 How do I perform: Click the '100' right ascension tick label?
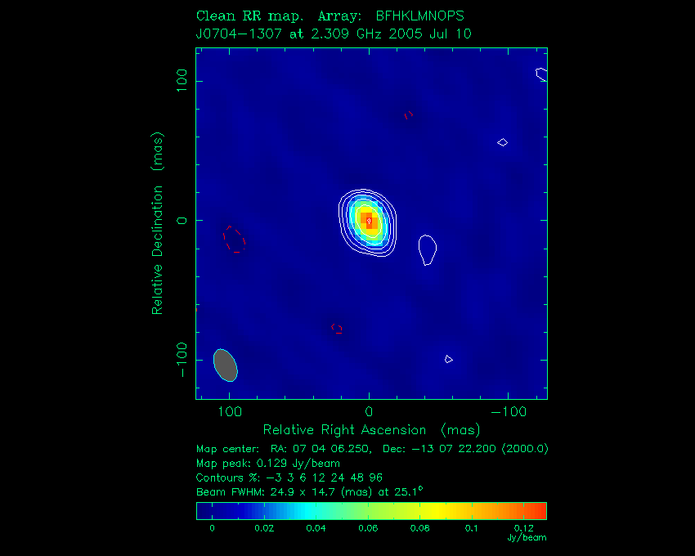tap(230, 412)
